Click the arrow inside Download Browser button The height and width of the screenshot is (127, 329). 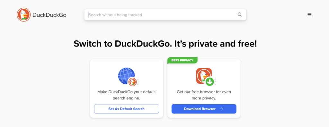click(x=221, y=109)
